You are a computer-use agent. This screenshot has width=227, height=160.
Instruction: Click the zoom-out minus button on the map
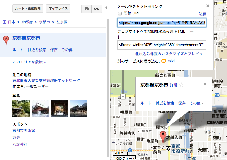[123, 96]
